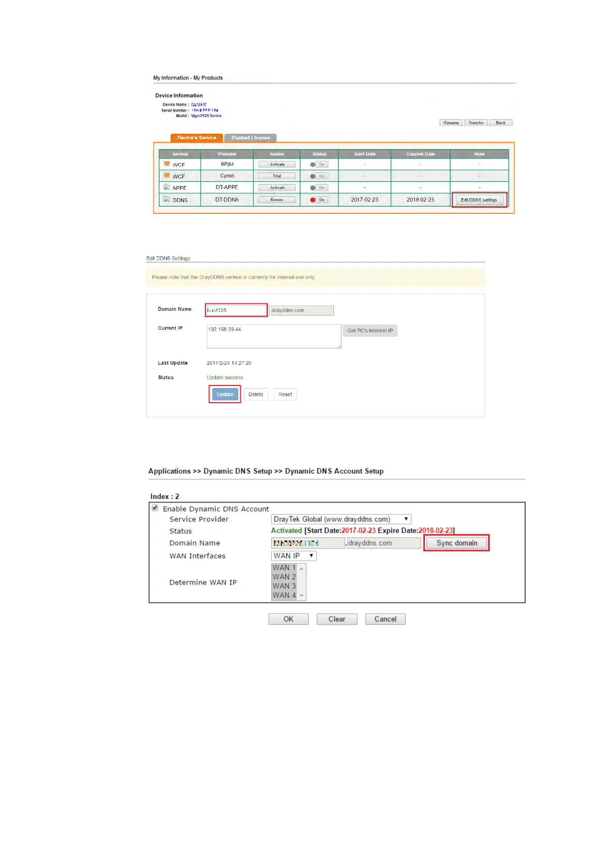Viewport: 602px width, 853px height.
Task: Click the Cancel button
Action: tap(385, 619)
